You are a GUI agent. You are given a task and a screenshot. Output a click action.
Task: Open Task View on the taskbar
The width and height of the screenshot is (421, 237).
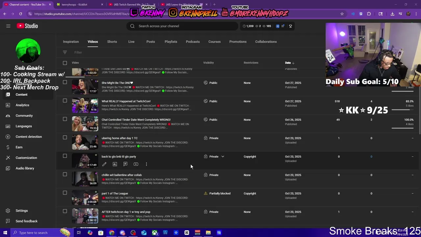79,233
